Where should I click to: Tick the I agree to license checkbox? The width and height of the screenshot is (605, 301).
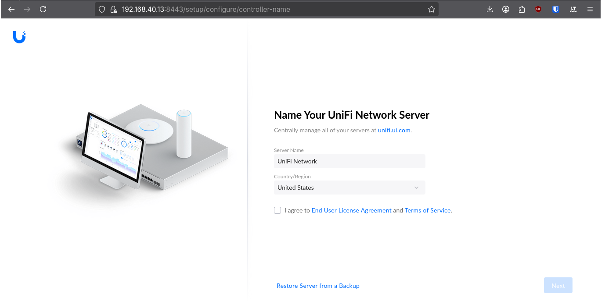click(277, 210)
